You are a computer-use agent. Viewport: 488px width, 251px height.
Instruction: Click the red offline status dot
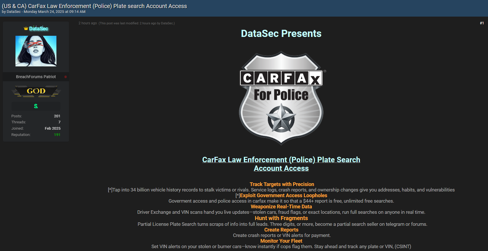point(66,77)
